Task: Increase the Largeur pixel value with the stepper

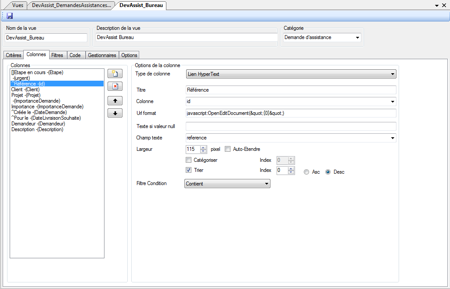Action: 203,147
